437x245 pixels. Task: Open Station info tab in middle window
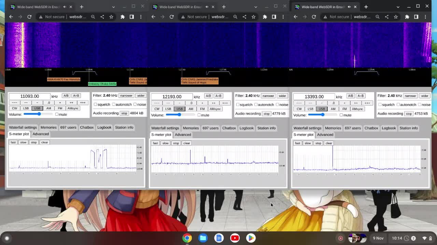(x=266, y=128)
